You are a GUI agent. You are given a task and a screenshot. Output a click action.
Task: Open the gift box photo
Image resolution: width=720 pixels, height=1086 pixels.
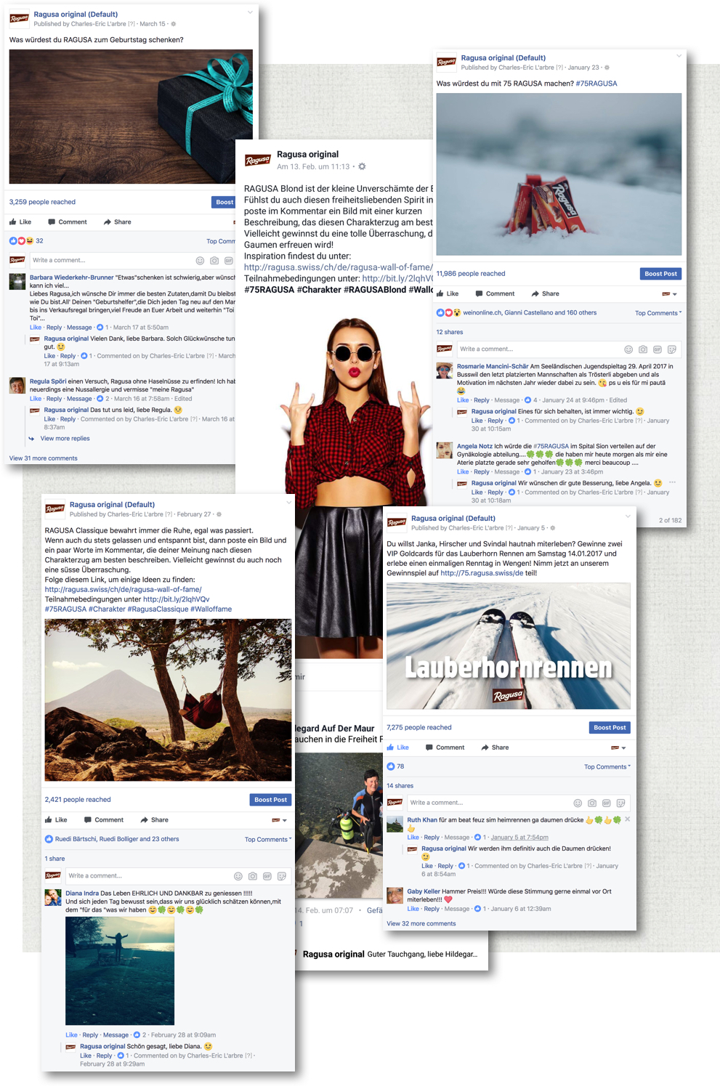pos(131,116)
